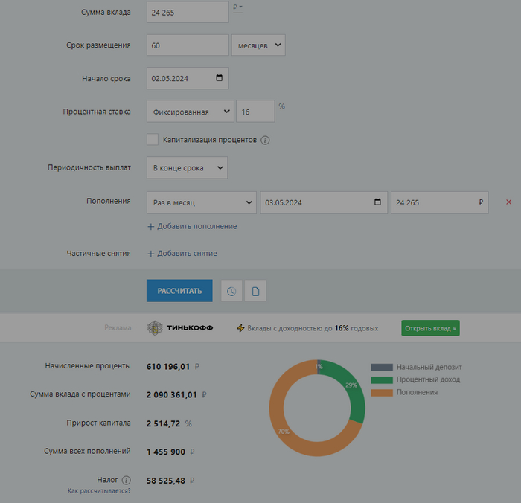Click Начальный депозит gray legend swatch
This screenshot has height=503, width=521.
(382, 367)
